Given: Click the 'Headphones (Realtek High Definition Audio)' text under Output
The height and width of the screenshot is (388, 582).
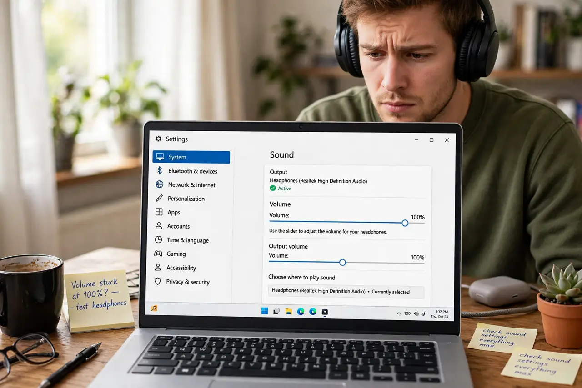Looking at the screenshot, I should click(x=318, y=181).
